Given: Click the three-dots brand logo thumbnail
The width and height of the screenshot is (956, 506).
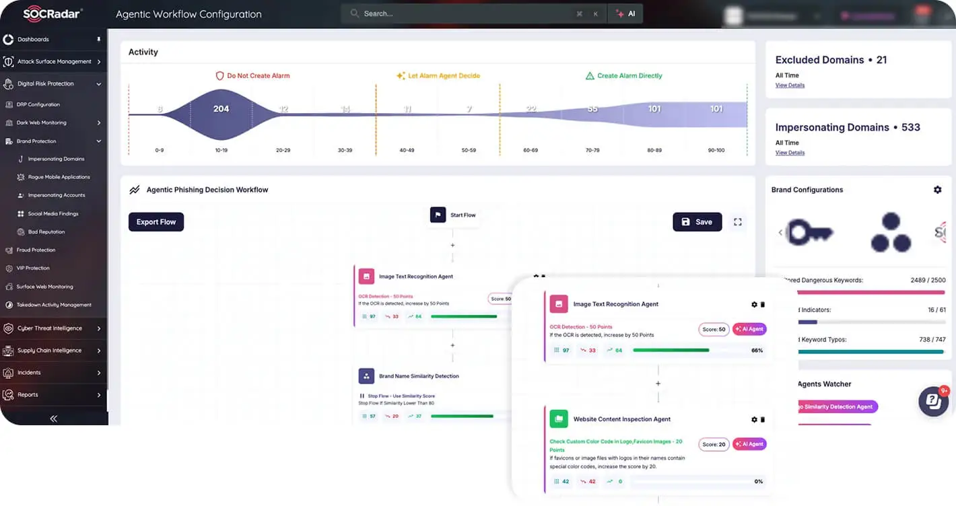Looking at the screenshot, I should click(x=891, y=233).
